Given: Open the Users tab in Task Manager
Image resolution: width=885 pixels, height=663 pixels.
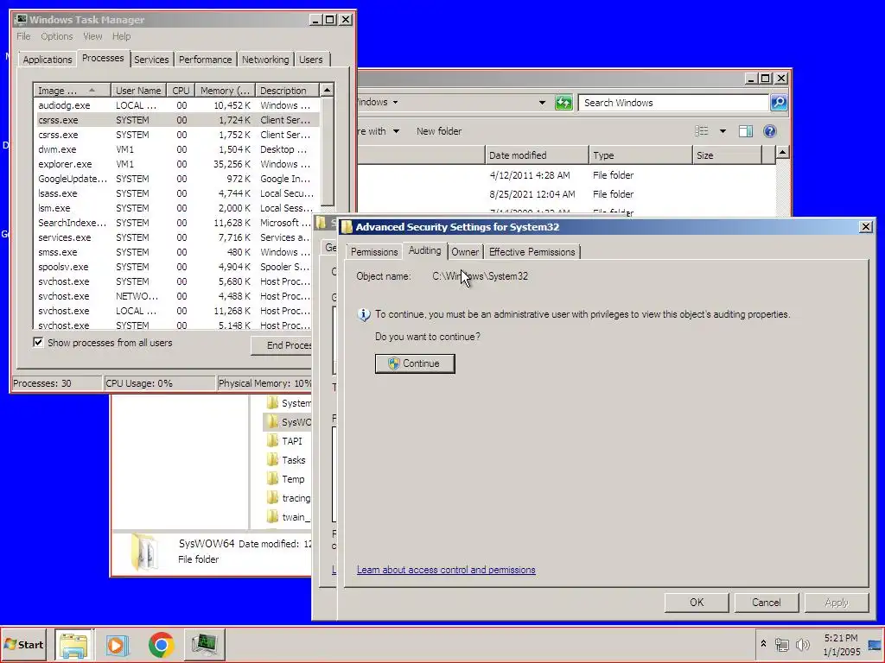Looking at the screenshot, I should 311,60.
